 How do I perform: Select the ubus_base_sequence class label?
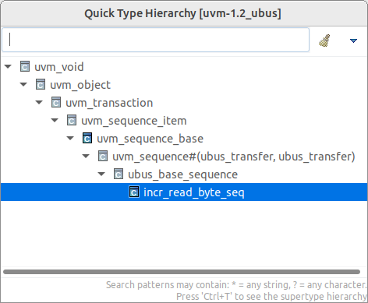182,174
